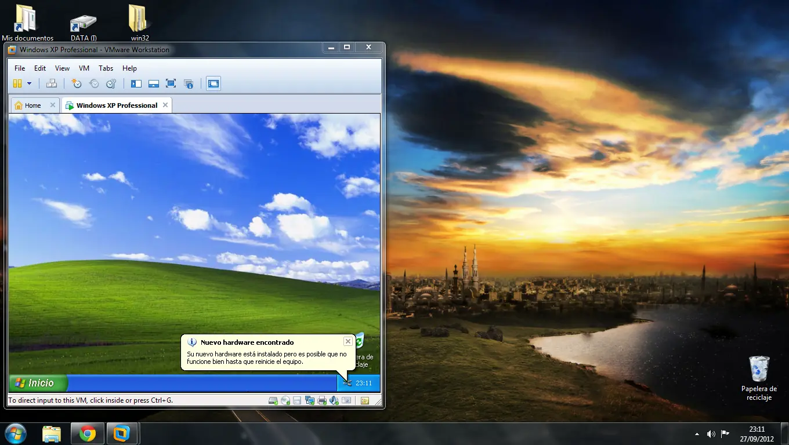Image resolution: width=789 pixels, height=445 pixels.
Task: Suspend the virtual machine with pause icon
Action: (x=17, y=83)
